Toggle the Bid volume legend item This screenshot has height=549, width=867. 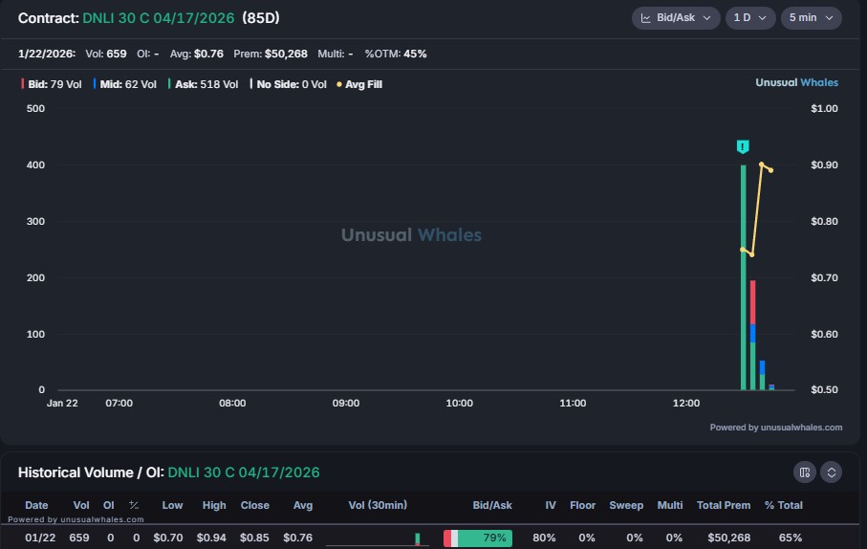pyautogui.click(x=52, y=84)
